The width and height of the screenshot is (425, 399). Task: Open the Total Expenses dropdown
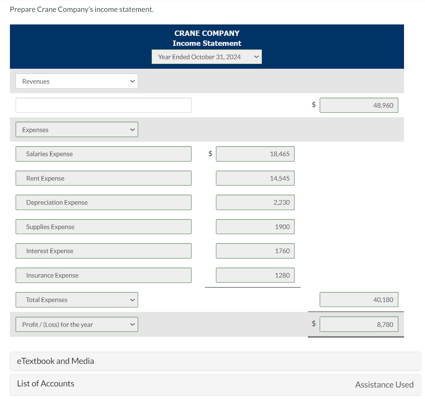(x=77, y=300)
